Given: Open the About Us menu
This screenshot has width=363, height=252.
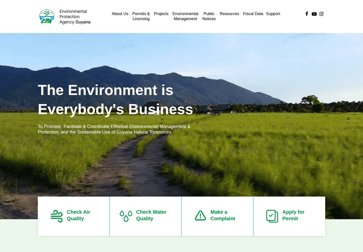Looking at the screenshot, I should coord(120,14).
